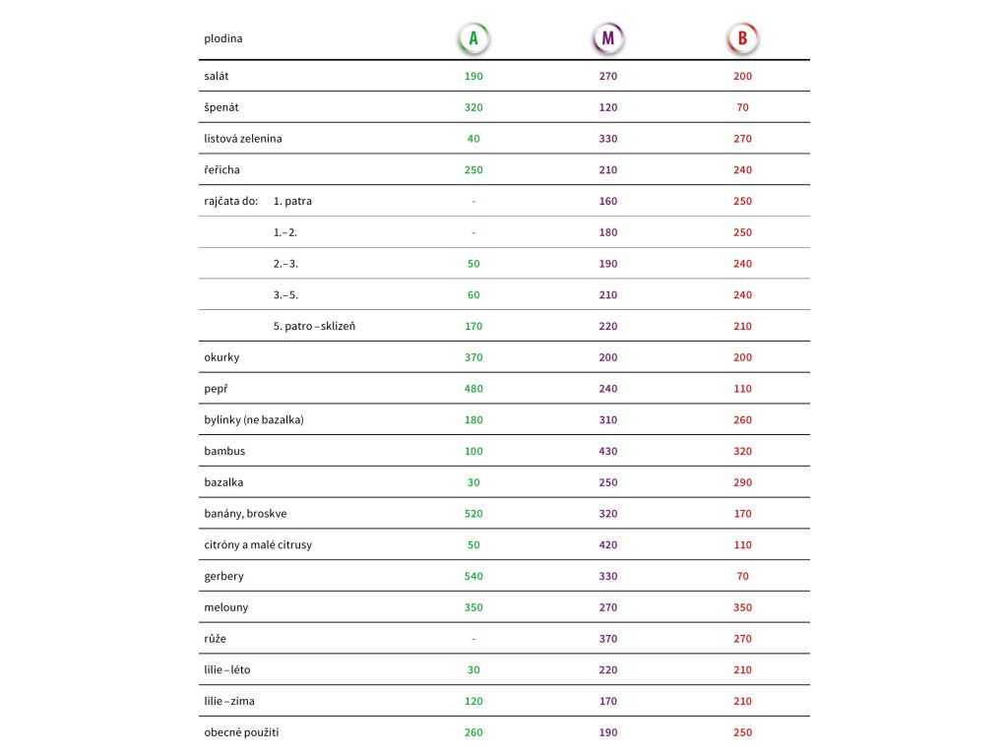This screenshot has width=1008, height=756.
Task: Select the banány, broskve row label
Action: (245, 514)
